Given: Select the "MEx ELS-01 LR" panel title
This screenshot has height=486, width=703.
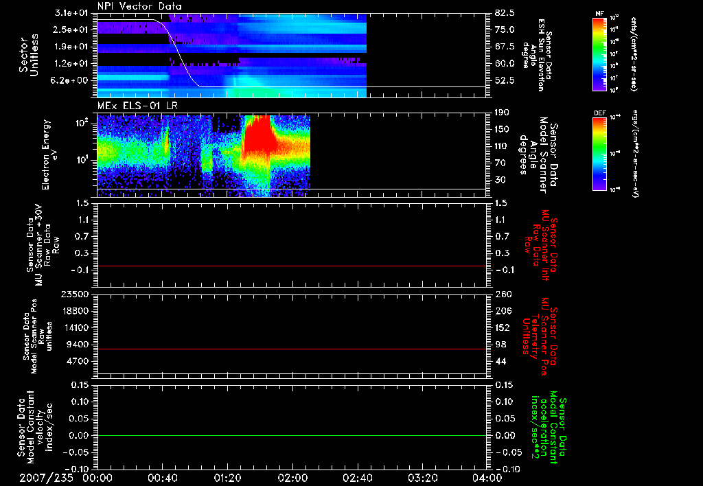Looking at the screenshot, I should 137,106.
